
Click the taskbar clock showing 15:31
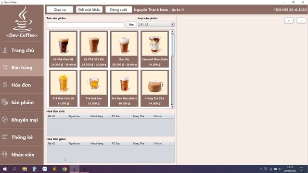point(290,169)
